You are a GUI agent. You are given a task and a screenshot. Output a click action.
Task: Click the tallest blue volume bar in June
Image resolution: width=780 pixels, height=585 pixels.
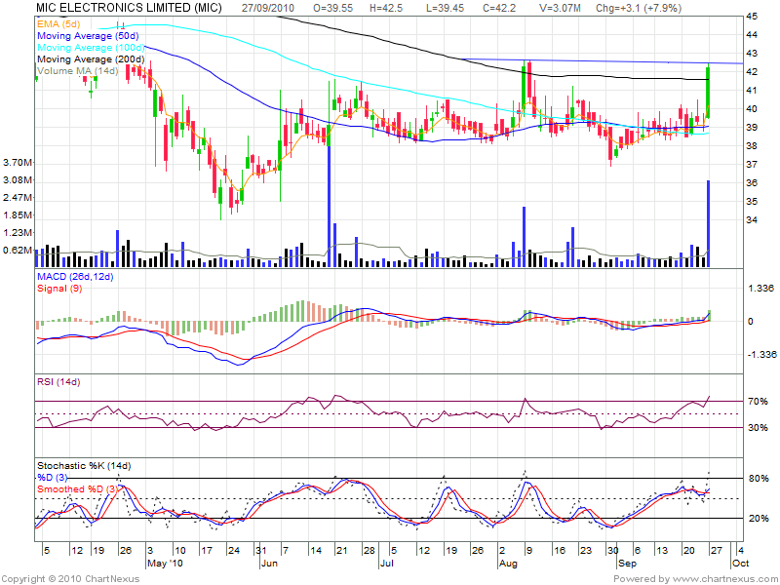(x=330, y=207)
